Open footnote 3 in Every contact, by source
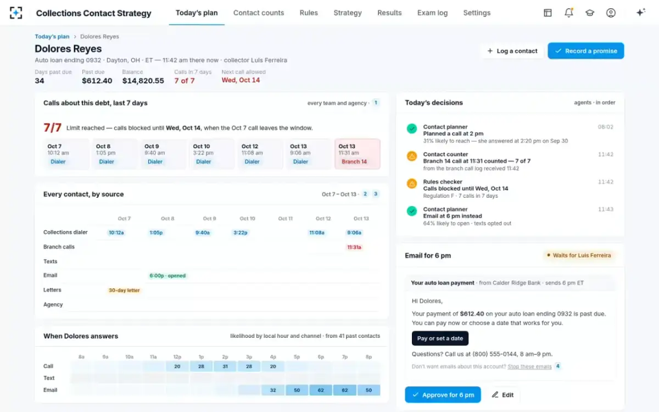Image resolution: width=659 pixels, height=412 pixels. click(x=376, y=194)
